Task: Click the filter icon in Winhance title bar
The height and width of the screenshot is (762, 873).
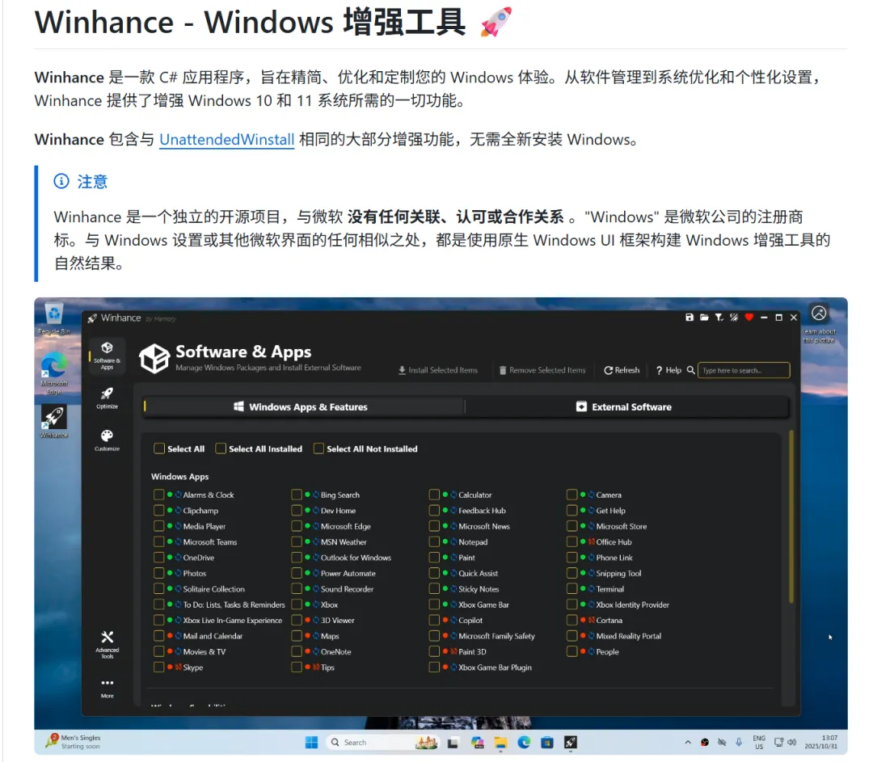Action: point(719,318)
